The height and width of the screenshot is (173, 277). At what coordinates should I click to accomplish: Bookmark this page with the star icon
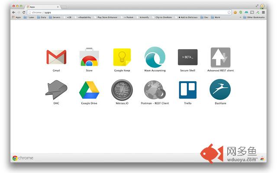(x=229, y=13)
